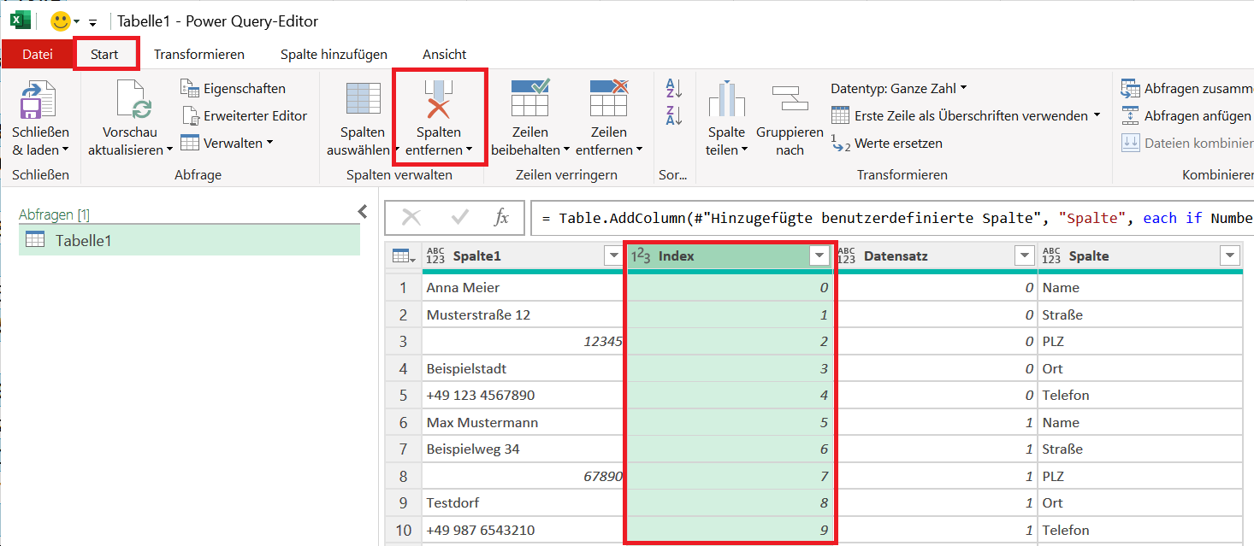This screenshot has width=1254, height=546.
Task: Open Spalte1 column filter dropdown
Action: pyautogui.click(x=612, y=255)
